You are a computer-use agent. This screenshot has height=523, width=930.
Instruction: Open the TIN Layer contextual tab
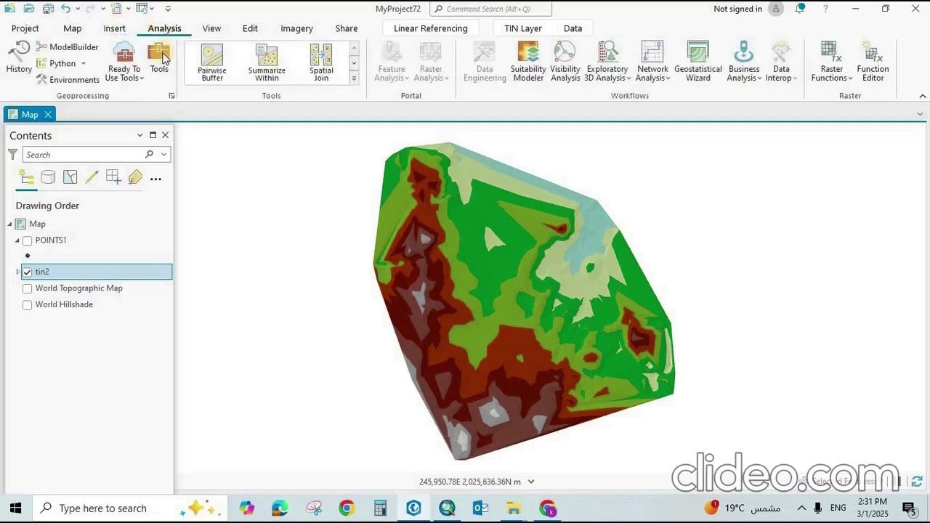pos(523,28)
